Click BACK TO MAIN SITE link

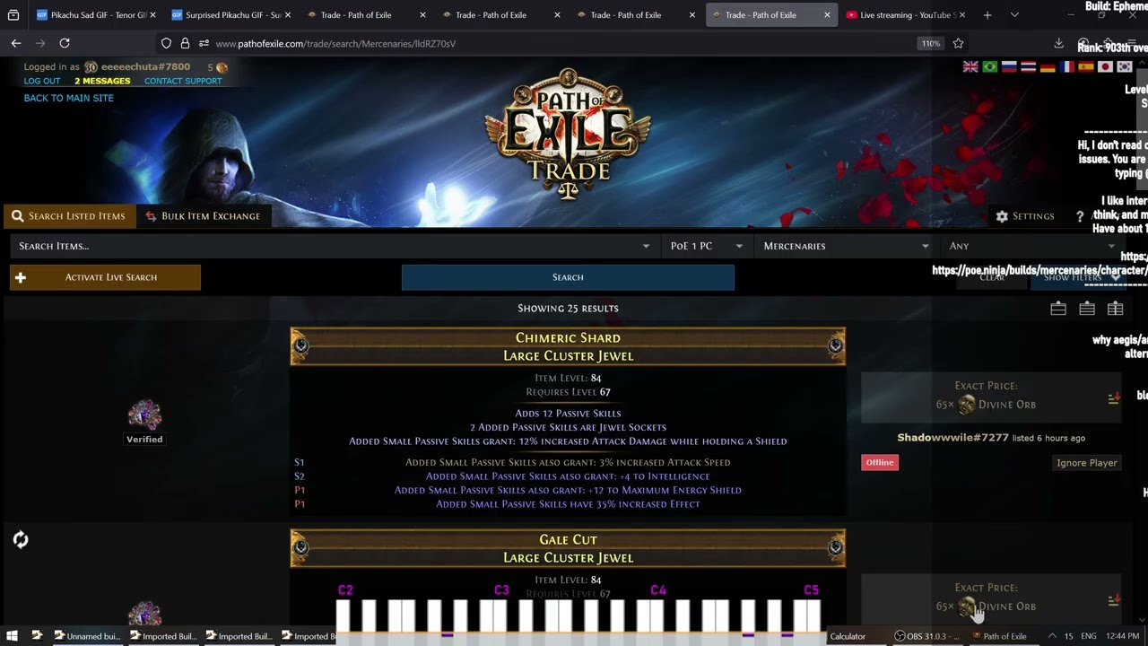coord(69,98)
